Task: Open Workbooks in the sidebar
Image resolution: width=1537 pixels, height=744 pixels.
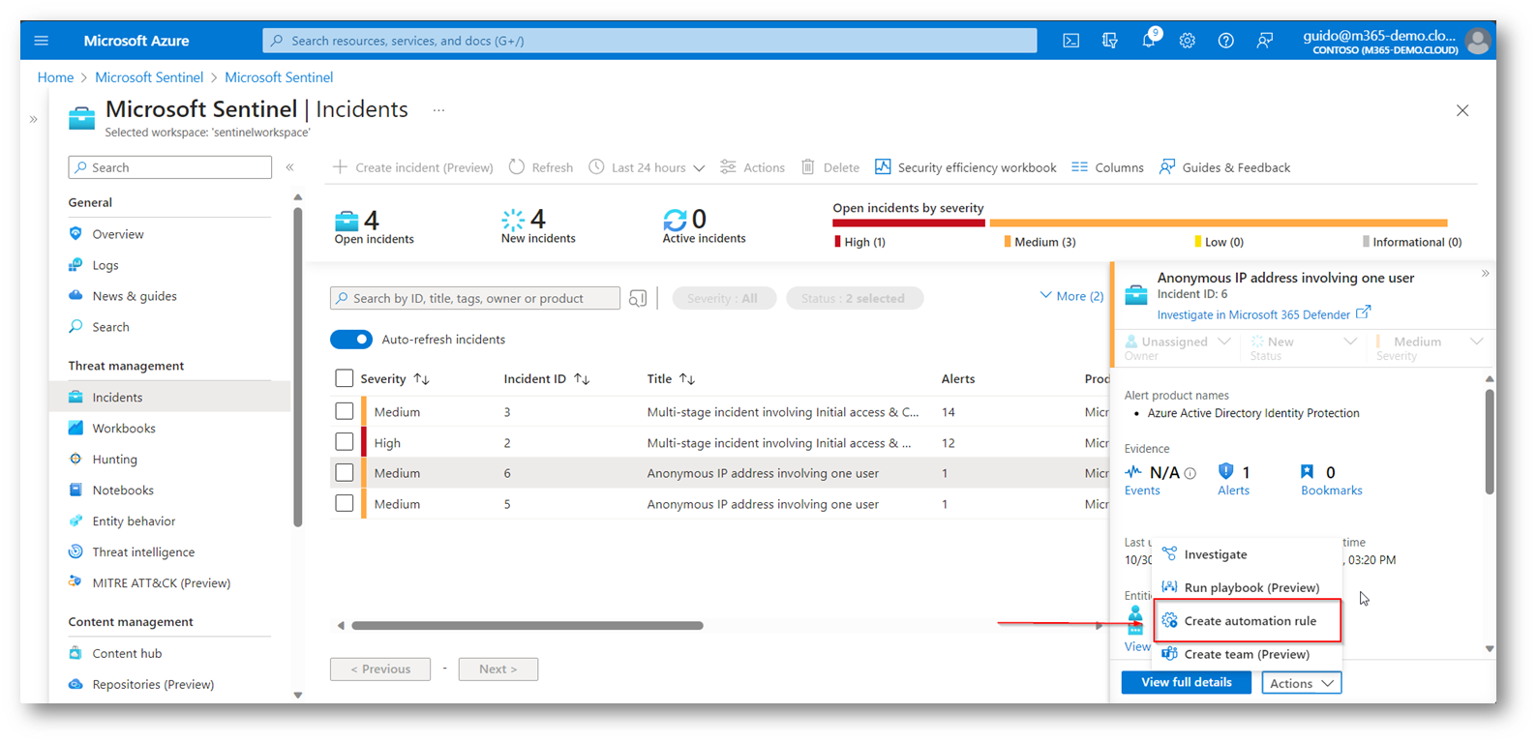Action: pyautogui.click(x=124, y=429)
